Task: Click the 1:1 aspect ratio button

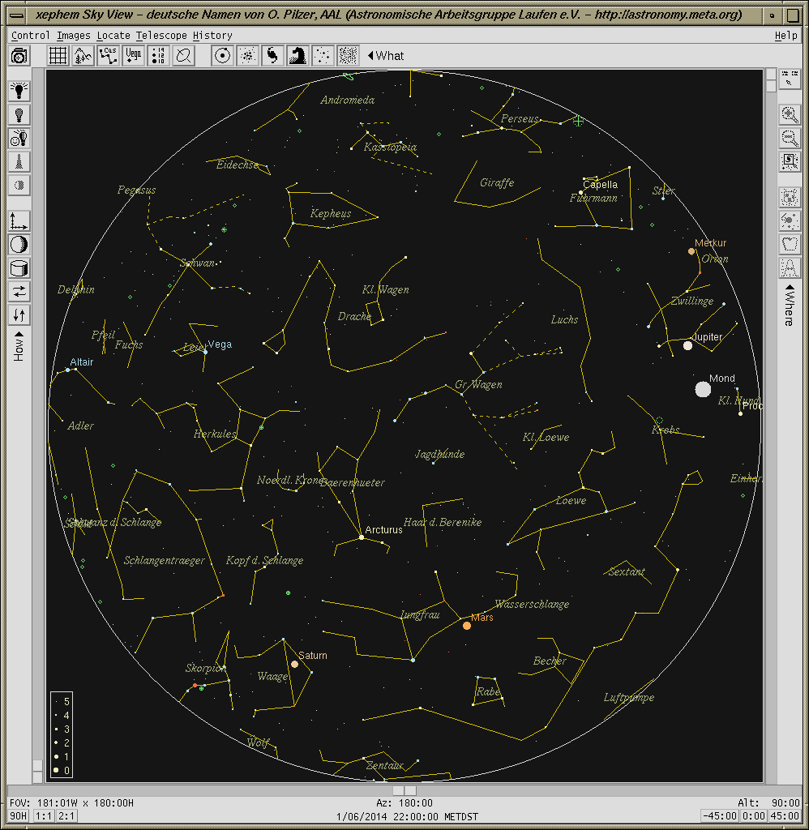Action: tap(44, 815)
